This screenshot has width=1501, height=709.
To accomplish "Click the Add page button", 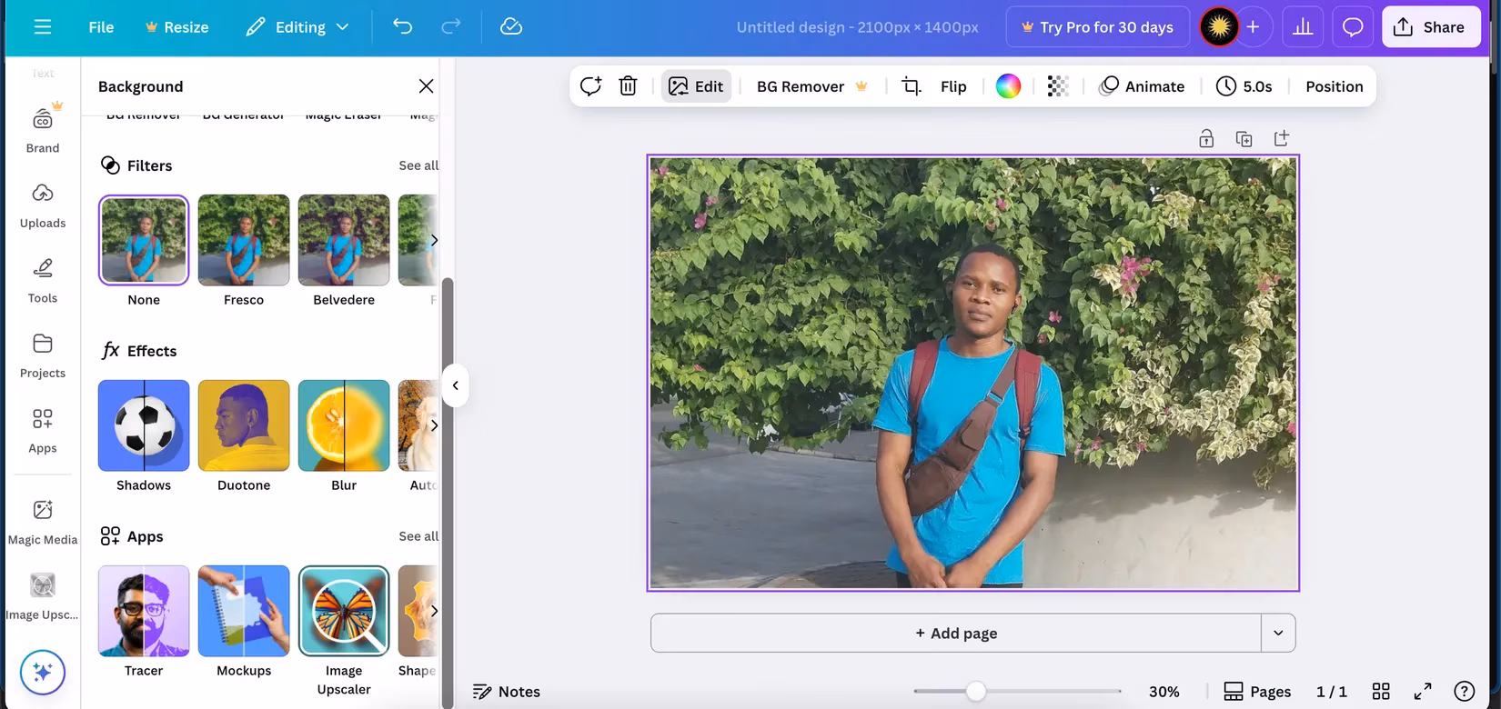I will coord(956,634).
